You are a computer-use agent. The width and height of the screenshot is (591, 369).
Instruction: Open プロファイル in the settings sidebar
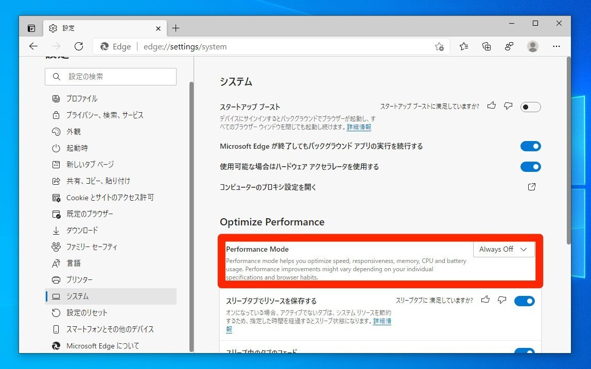pos(111,99)
